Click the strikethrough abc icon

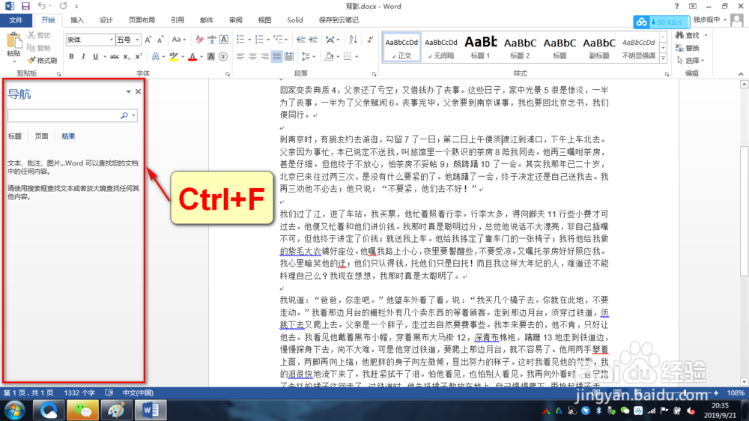(x=115, y=57)
